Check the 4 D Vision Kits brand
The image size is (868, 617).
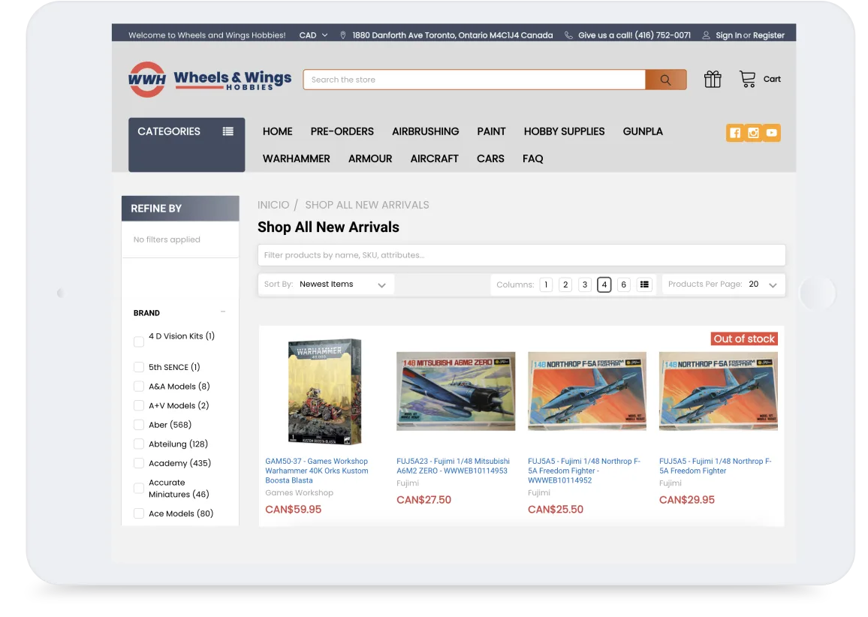139,342
